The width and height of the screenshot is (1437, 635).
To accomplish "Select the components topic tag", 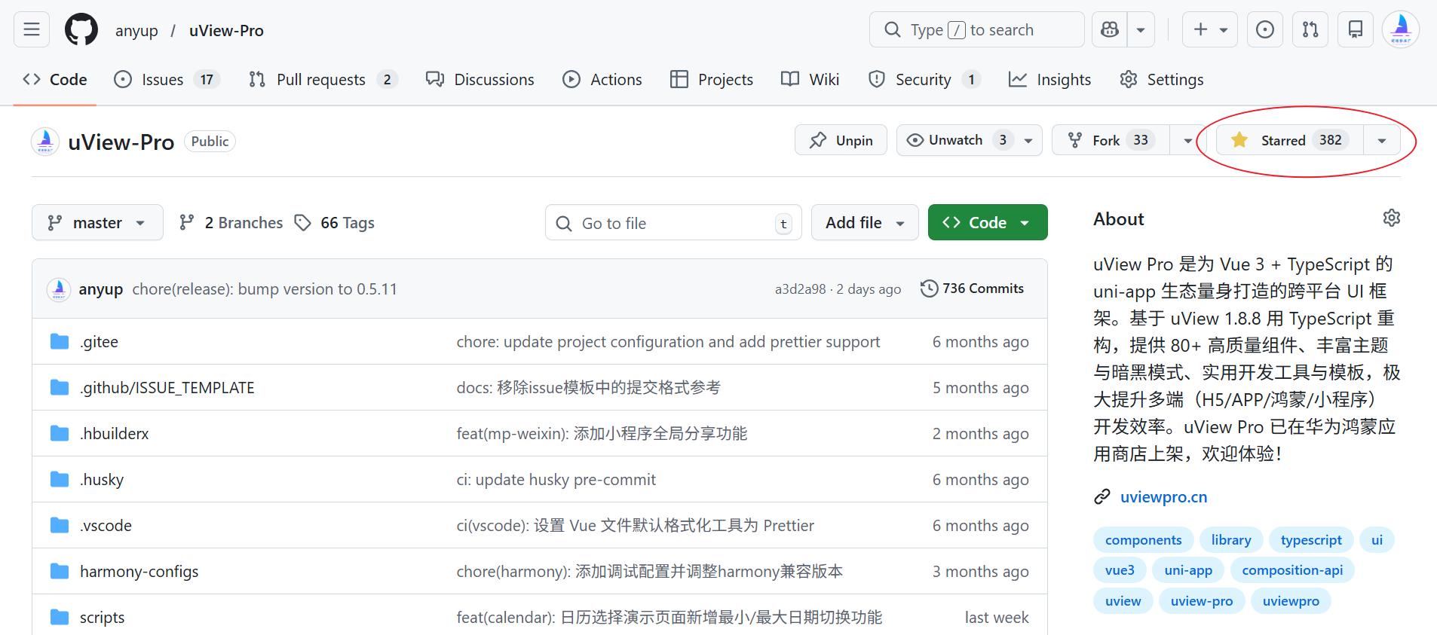I will coord(1143,540).
